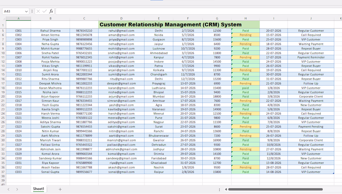Select Pending status for C002

245,35
